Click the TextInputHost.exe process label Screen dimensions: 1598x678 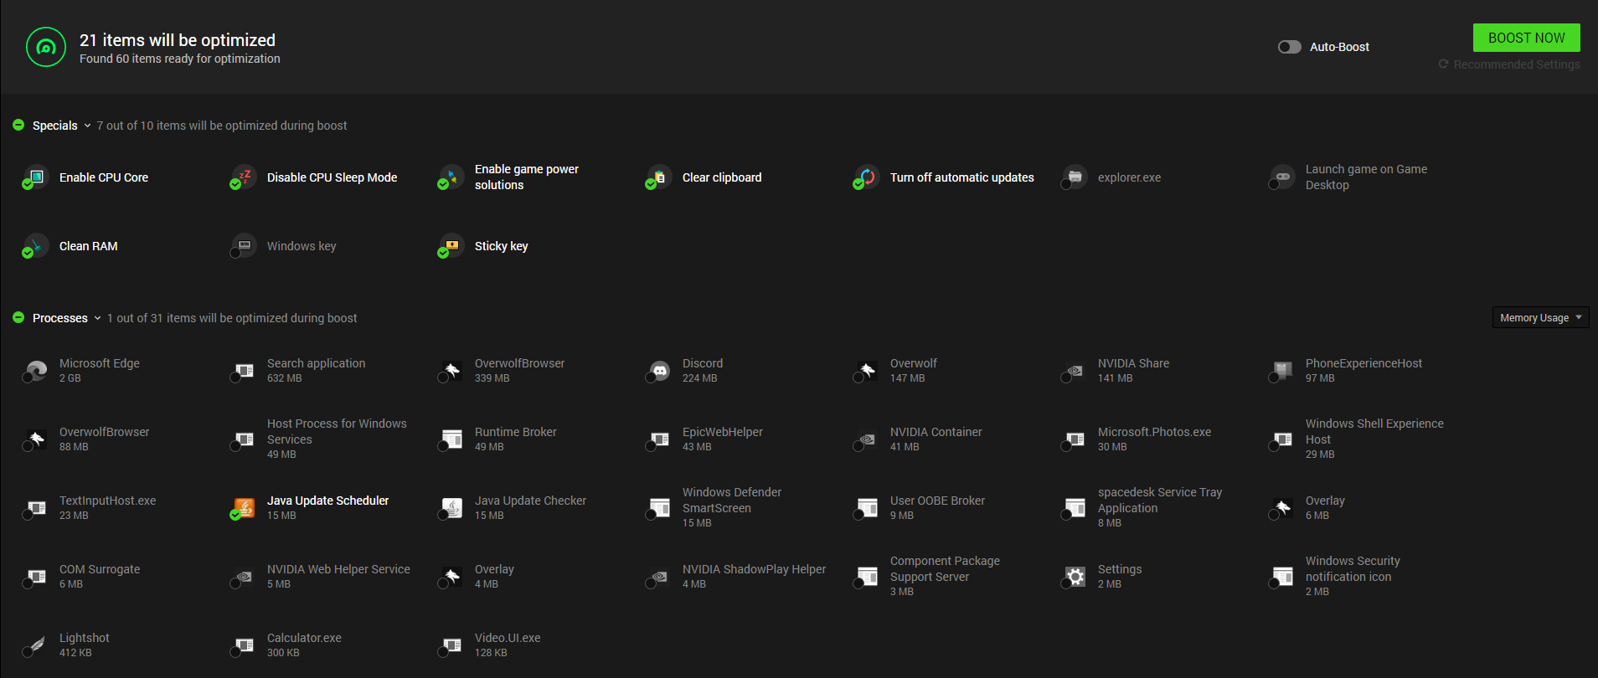pyautogui.click(x=107, y=501)
